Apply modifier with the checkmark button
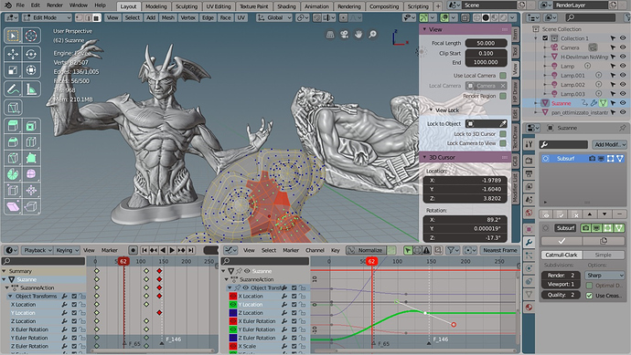Screen dimensions: 631x355 tap(561, 241)
